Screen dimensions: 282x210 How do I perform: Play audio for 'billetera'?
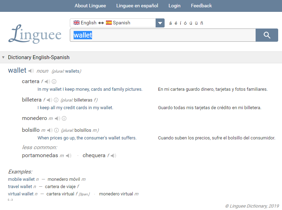pos(49,100)
